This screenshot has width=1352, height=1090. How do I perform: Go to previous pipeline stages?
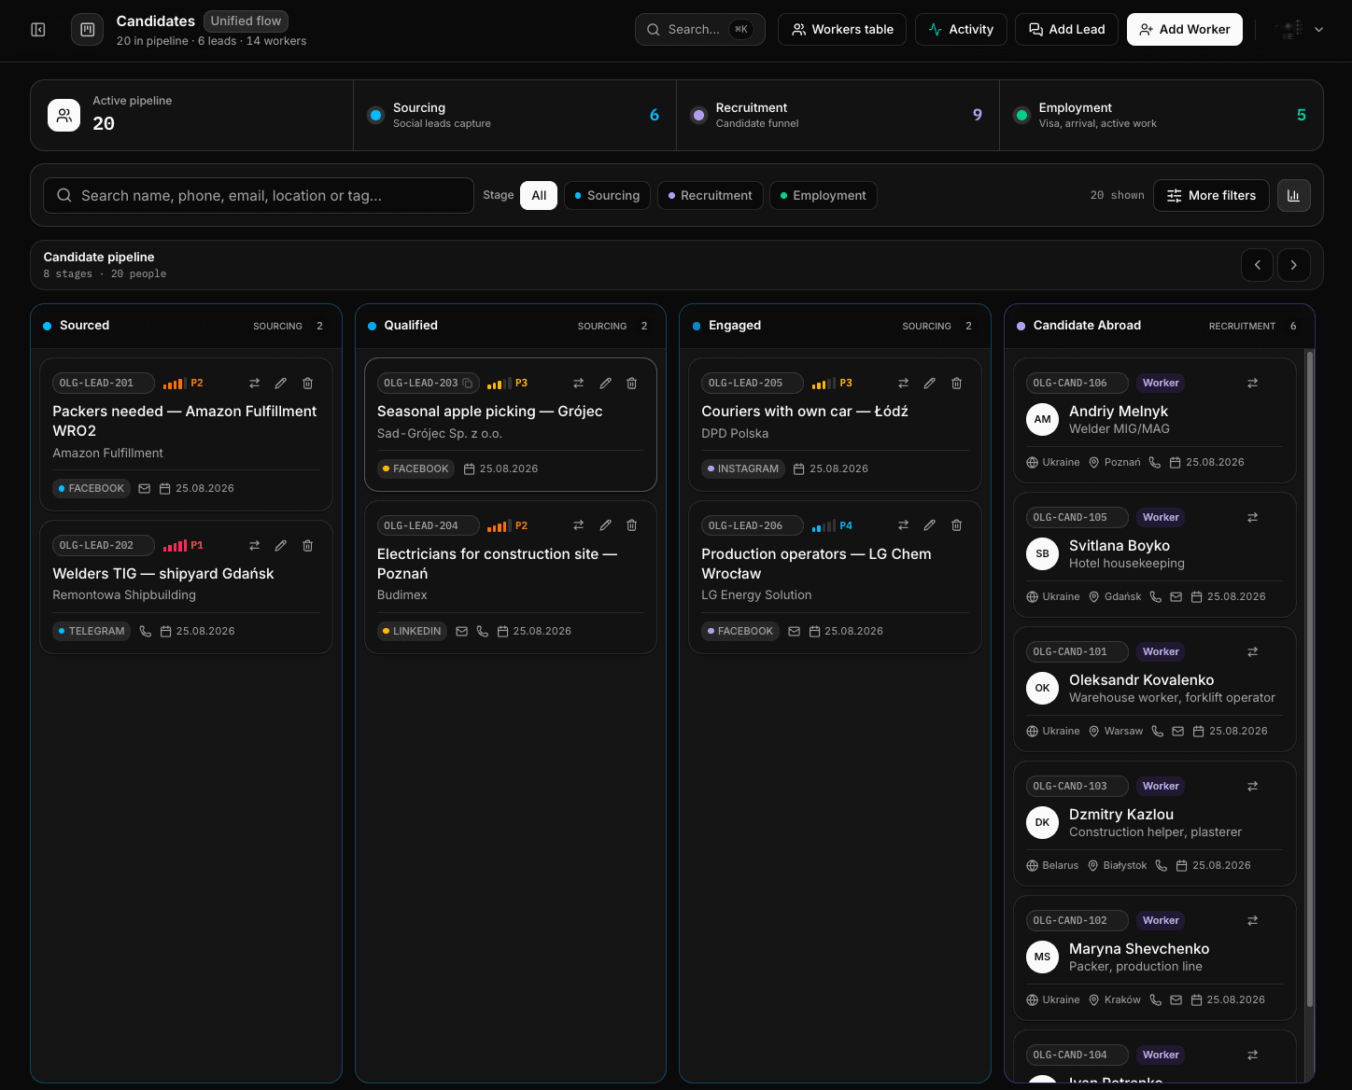[1258, 265]
